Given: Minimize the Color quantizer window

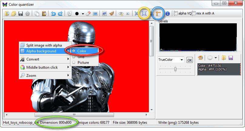Looking at the screenshot, I should [x=216, y=3].
